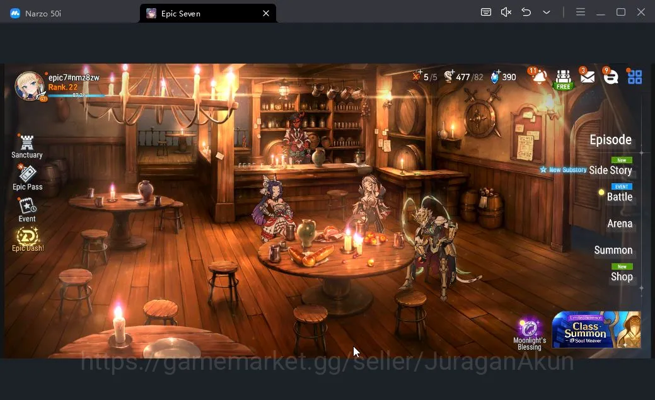Click the skystone 390 gem counter
The image size is (655, 400).
click(x=503, y=77)
